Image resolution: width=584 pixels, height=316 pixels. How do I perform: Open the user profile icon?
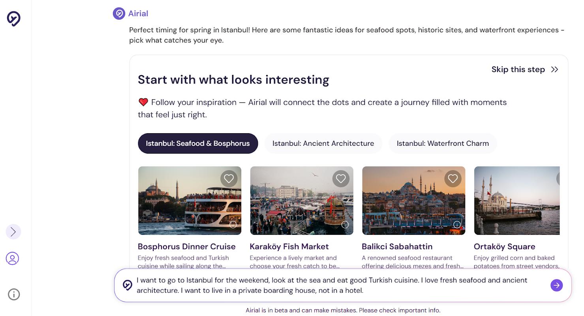click(13, 258)
